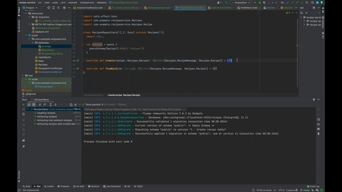Select 'package' file in database folder
The height and width of the screenshot is (192, 342).
[46, 46]
